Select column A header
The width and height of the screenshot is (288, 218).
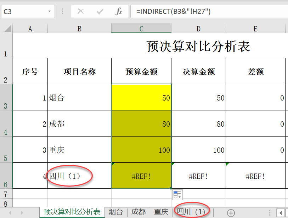(30, 29)
